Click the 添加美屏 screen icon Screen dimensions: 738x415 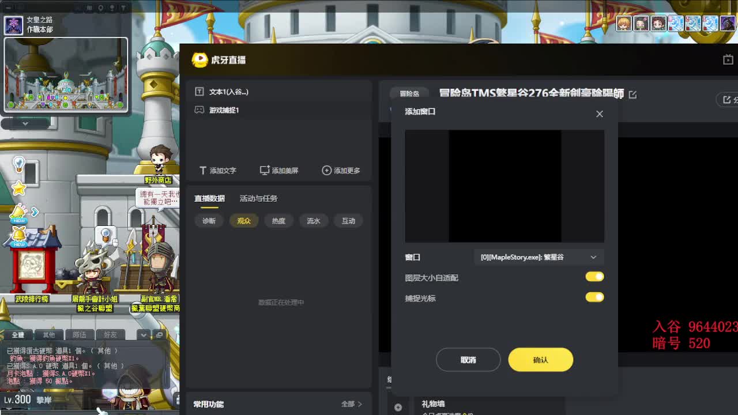click(265, 171)
